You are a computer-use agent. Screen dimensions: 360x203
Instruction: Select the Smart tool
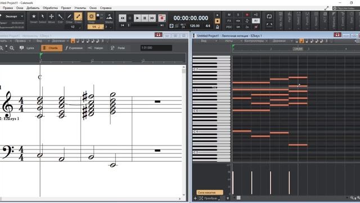[x=34, y=18]
